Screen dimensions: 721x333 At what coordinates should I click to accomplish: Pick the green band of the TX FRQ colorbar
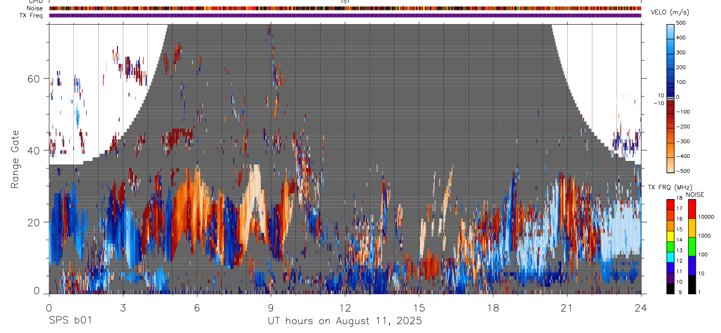(x=671, y=246)
